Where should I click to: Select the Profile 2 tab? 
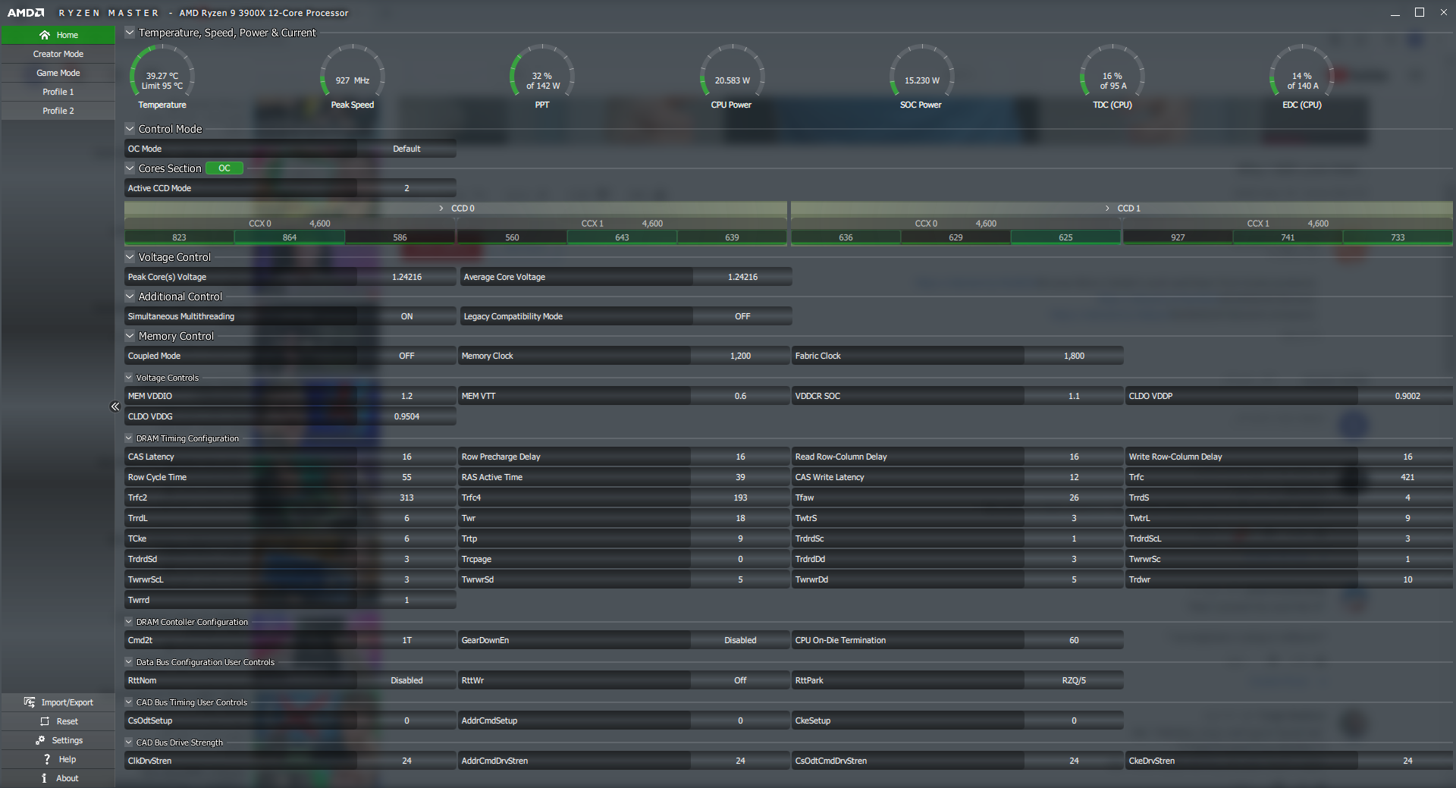[58, 111]
